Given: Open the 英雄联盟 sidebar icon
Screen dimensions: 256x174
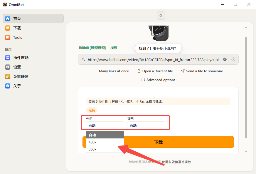Looking at the screenshot, I should tap(8, 76).
